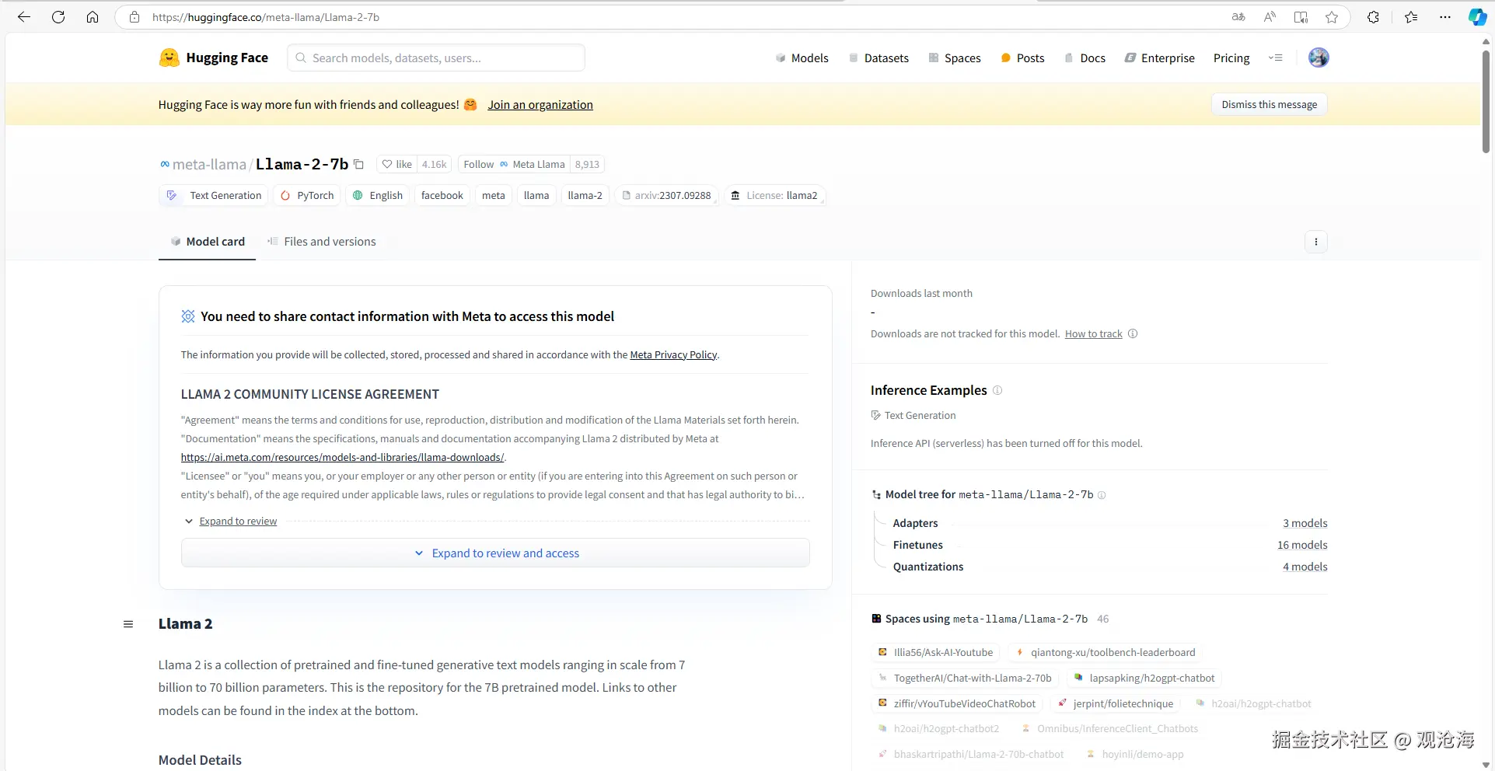
Task: View the 8,913 followers count
Action: (587, 164)
